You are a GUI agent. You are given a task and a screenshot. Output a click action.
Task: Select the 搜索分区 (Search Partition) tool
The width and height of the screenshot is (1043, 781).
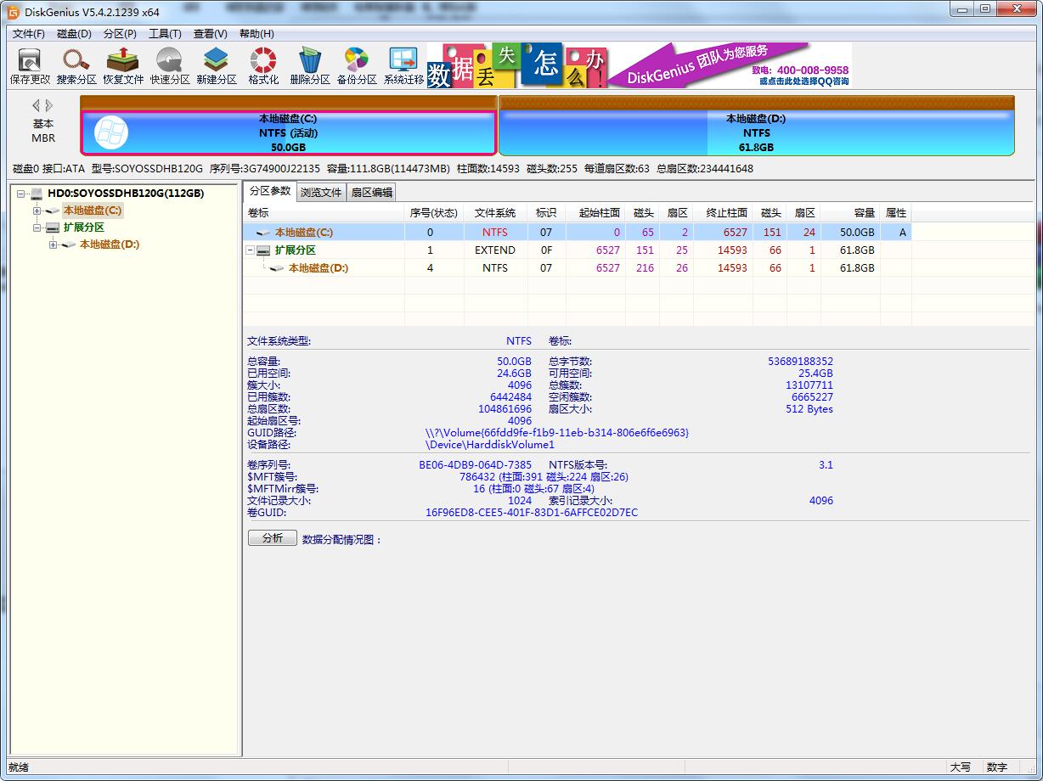coord(76,65)
